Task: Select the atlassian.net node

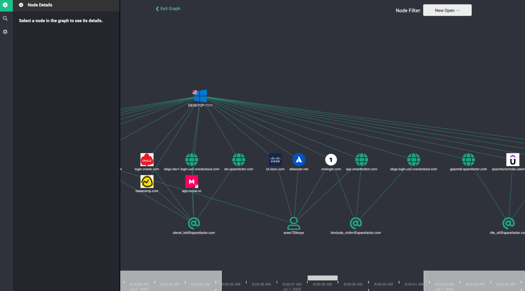Action: (x=299, y=159)
